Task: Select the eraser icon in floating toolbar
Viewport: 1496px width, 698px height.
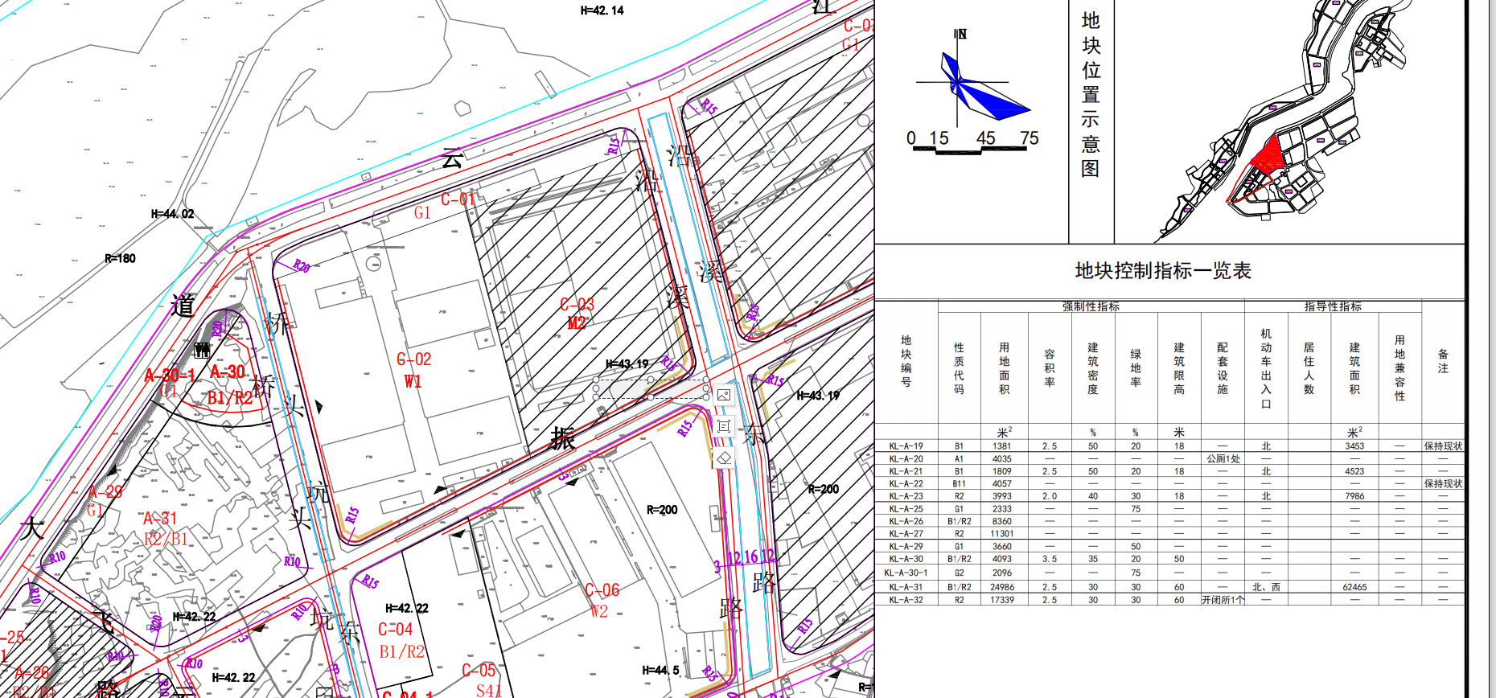Action: [x=723, y=458]
